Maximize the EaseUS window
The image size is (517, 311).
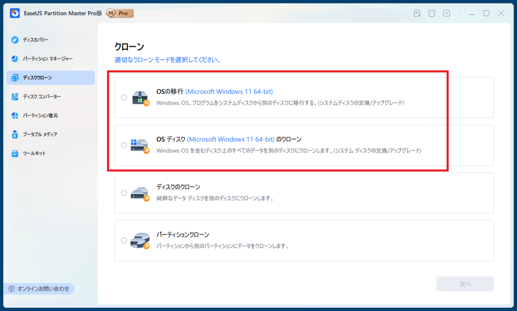[x=486, y=13]
